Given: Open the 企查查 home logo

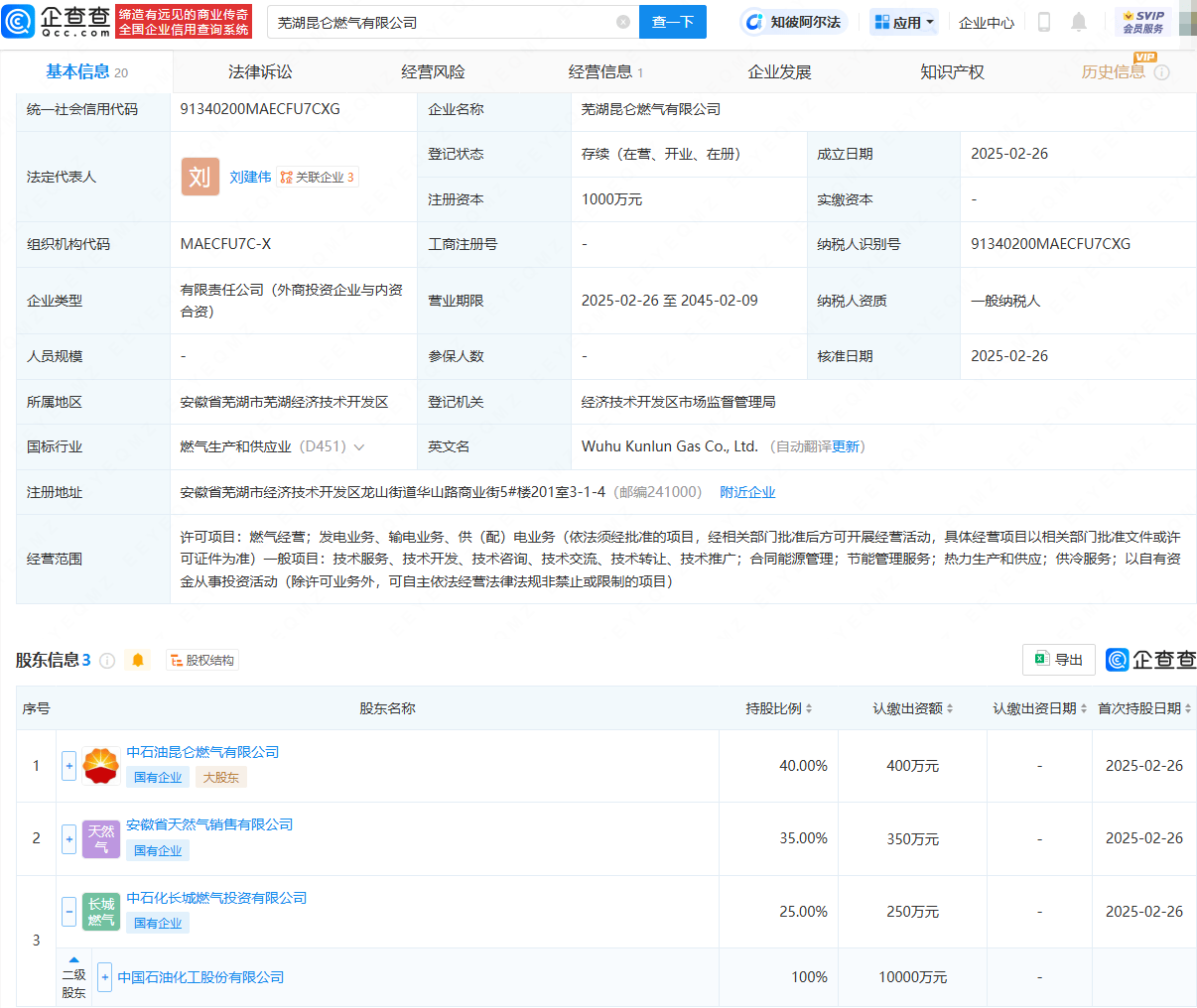Looking at the screenshot, I should (x=58, y=21).
